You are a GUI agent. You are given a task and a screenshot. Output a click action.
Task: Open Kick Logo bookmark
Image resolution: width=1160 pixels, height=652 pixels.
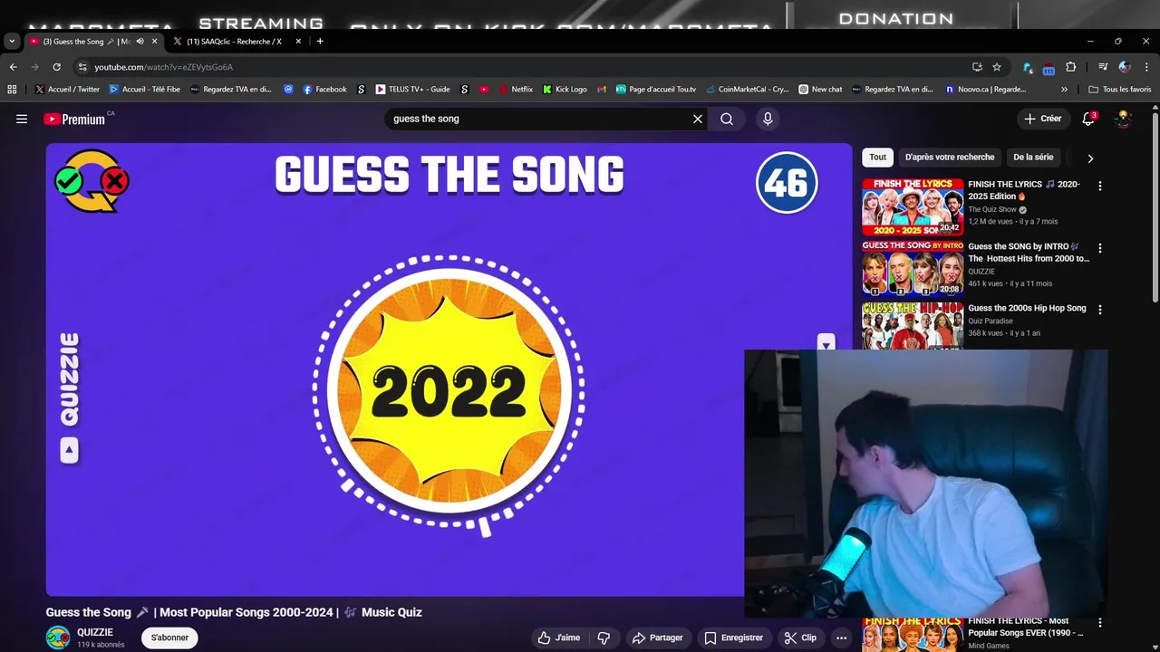565,89
